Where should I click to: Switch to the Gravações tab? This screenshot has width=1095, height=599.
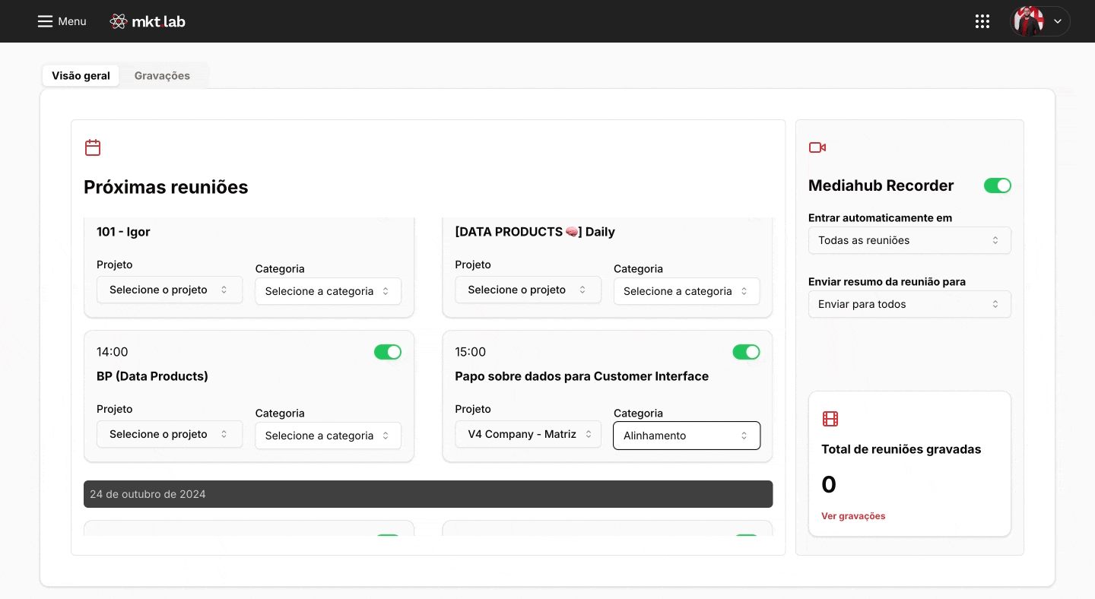(162, 76)
